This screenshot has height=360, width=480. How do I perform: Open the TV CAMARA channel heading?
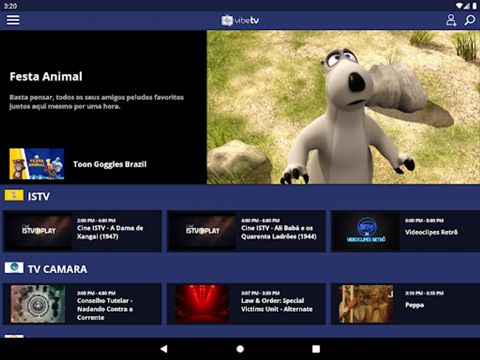coord(58,269)
